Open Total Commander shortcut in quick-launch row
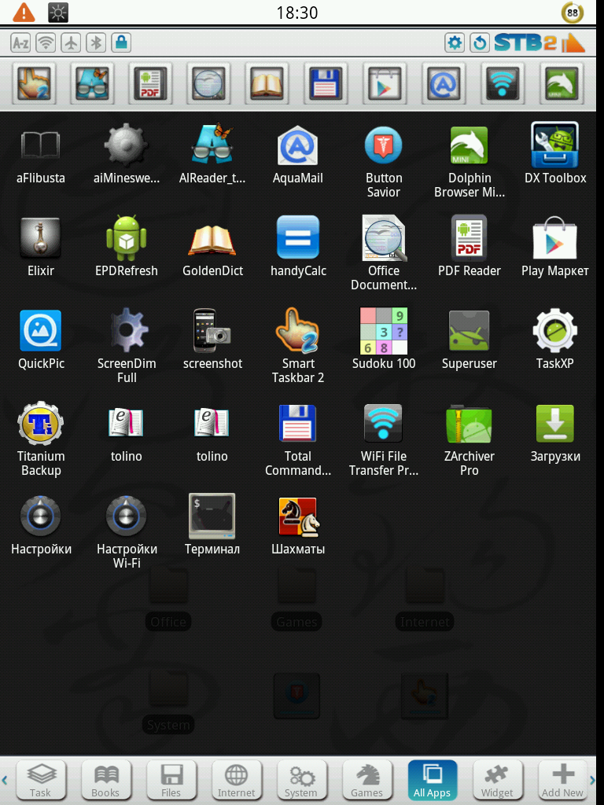 [x=326, y=83]
